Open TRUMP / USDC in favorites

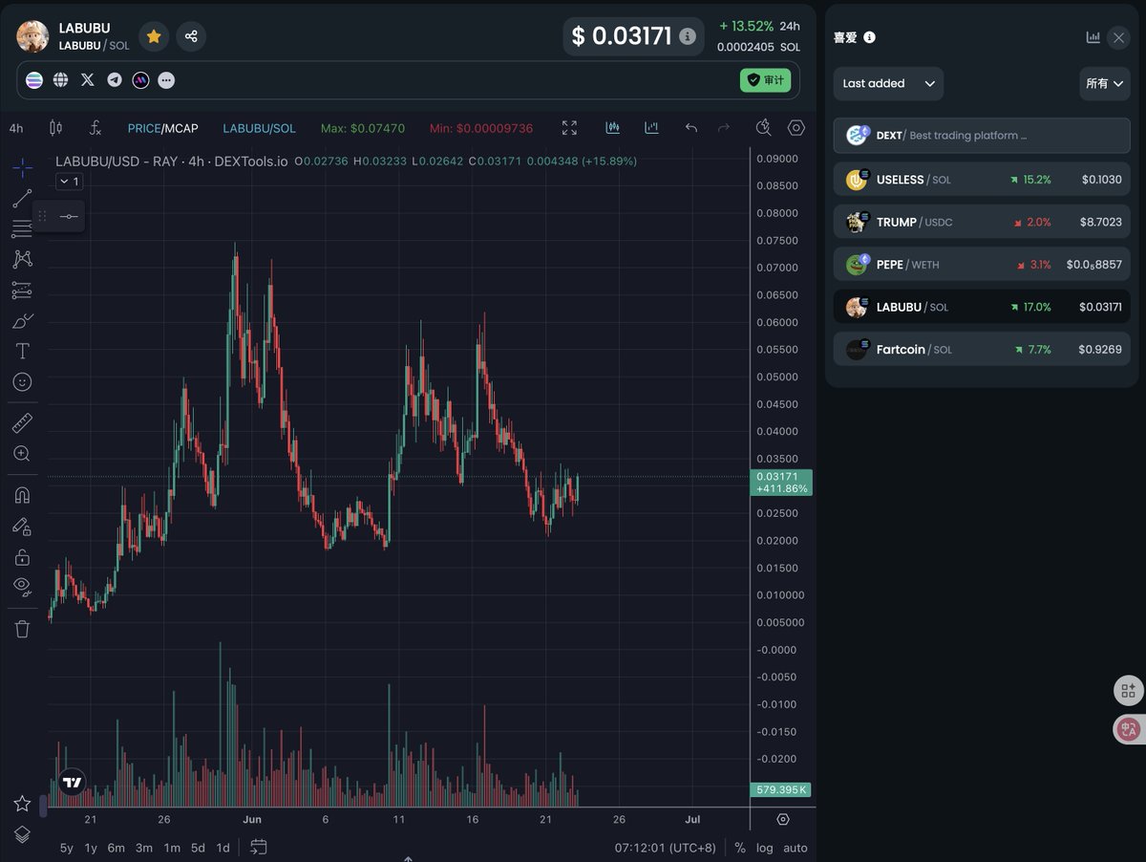[x=982, y=222]
